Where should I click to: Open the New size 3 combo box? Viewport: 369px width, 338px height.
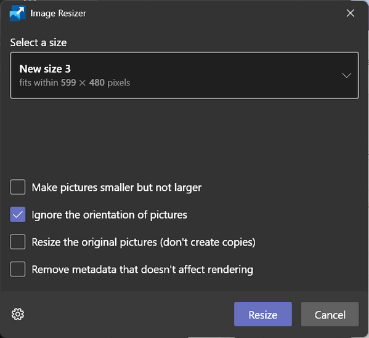point(185,75)
